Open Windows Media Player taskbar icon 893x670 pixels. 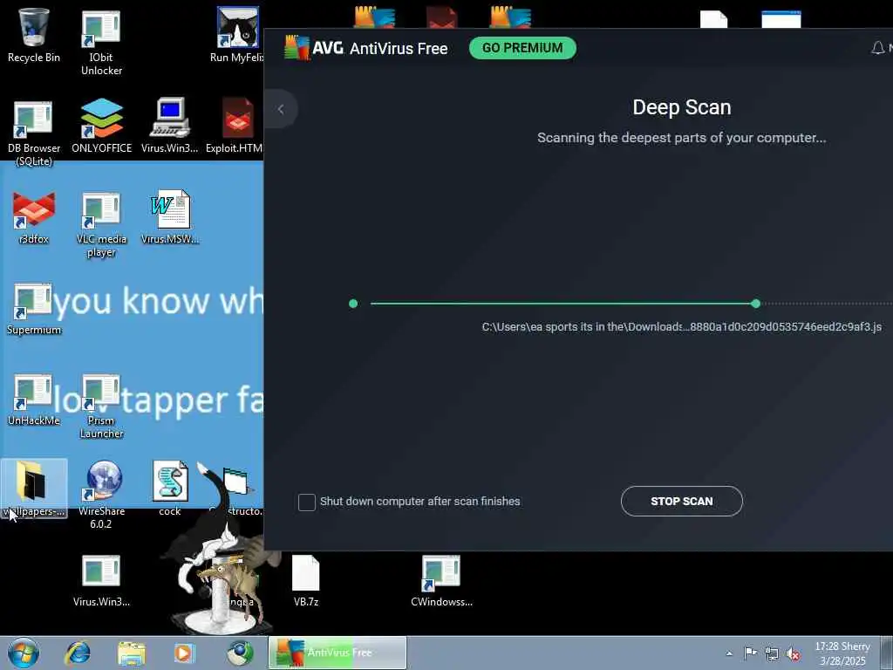184,653
